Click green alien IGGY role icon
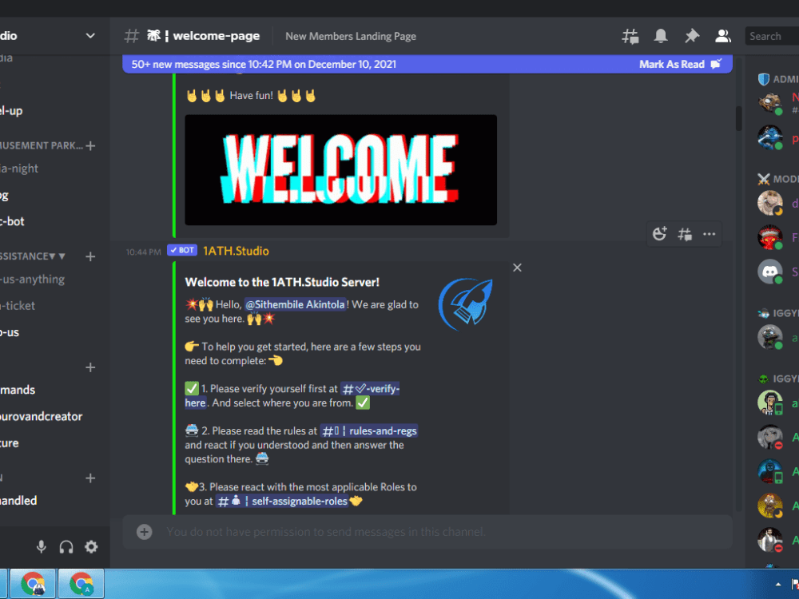This screenshot has width=799, height=599. click(763, 379)
